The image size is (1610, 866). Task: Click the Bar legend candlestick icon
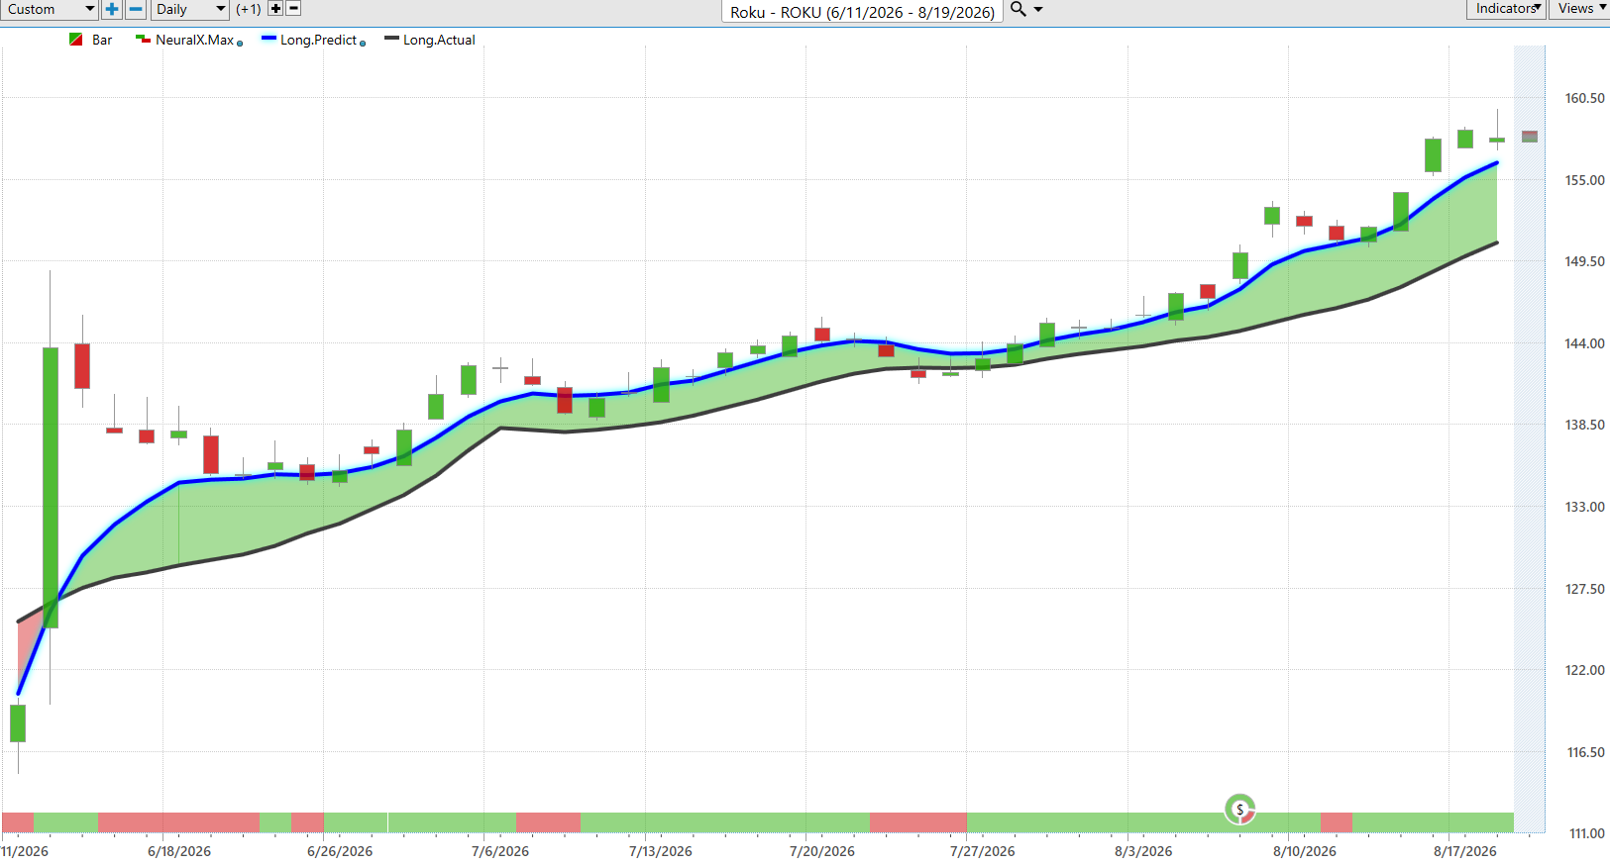76,40
